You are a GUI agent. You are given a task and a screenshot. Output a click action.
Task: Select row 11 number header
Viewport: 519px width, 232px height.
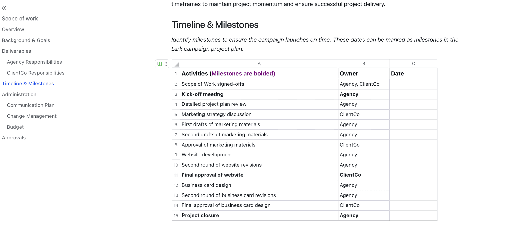pyautogui.click(x=176, y=175)
